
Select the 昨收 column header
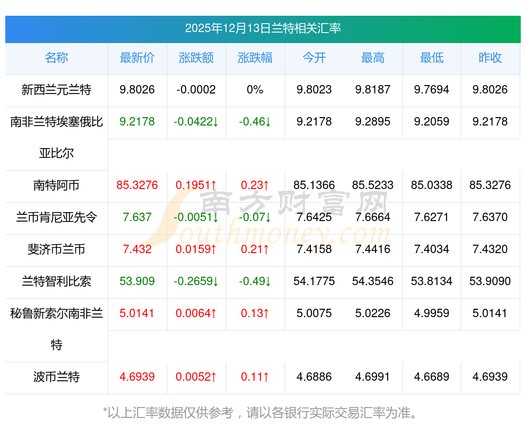490,58
